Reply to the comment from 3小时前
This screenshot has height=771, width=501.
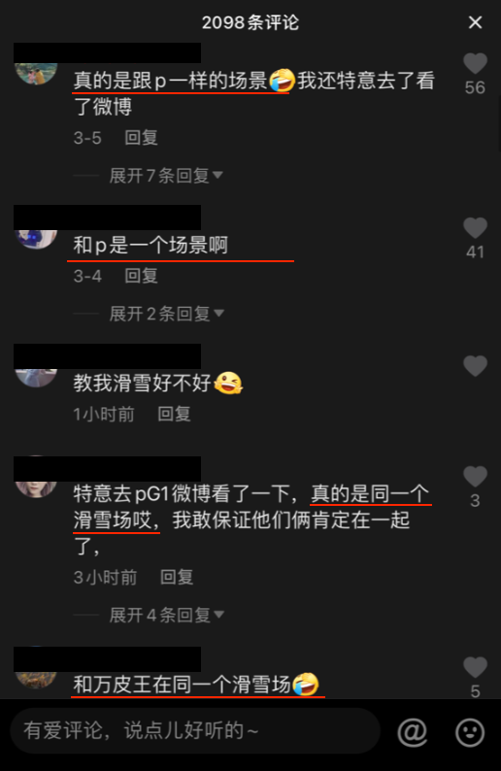click(177, 577)
